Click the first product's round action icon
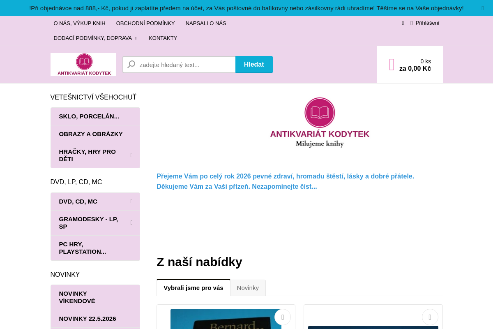This screenshot has width=493, height=329. [283, 317]
